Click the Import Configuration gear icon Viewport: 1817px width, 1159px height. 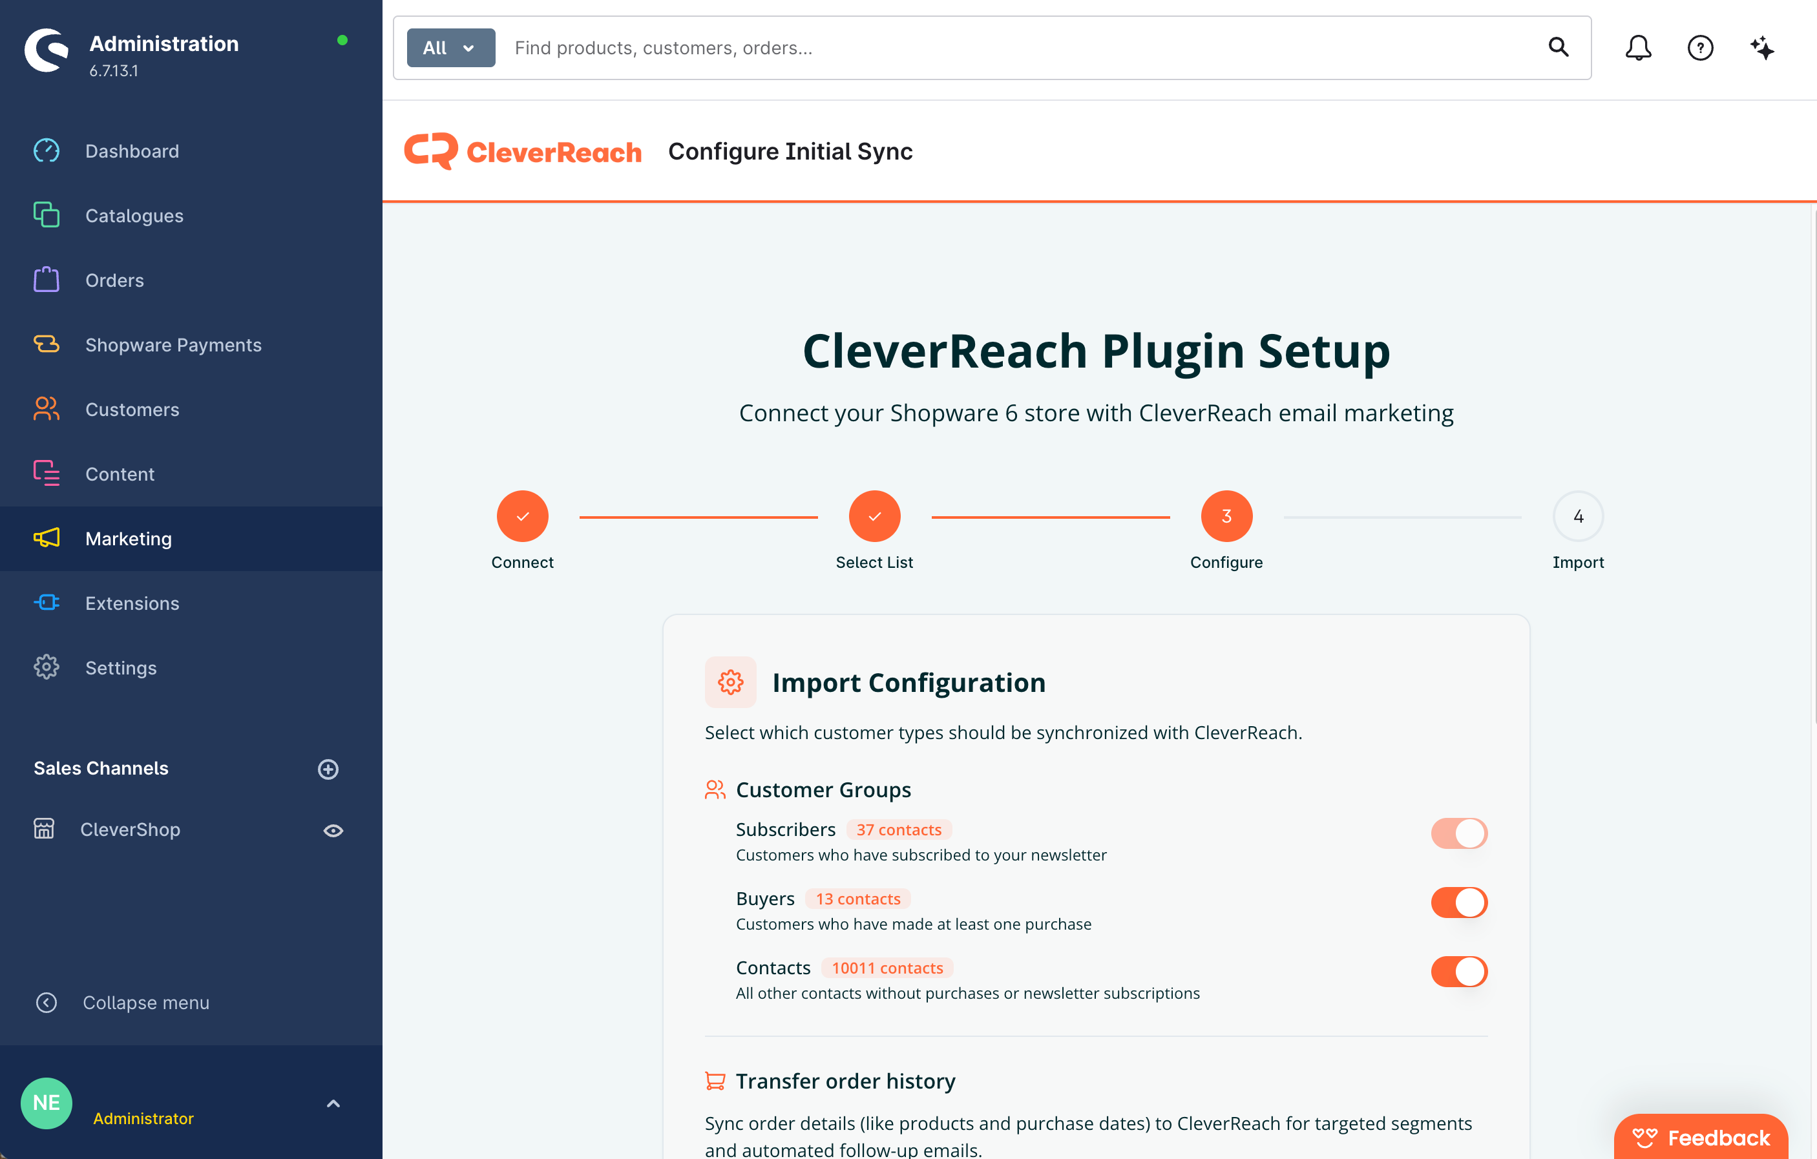[730, 682]
